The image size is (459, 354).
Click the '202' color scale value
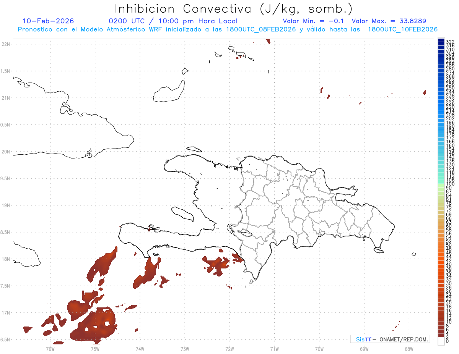[450, 118]
